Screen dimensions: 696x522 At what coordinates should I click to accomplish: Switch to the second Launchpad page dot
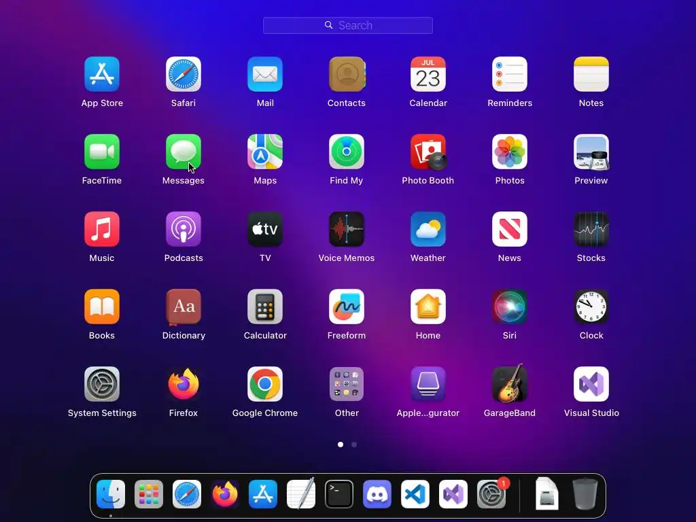[353, 445]
